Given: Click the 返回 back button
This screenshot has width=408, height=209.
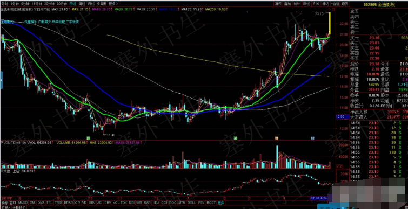Looking at the screenshot, I should tap(345, 4).
